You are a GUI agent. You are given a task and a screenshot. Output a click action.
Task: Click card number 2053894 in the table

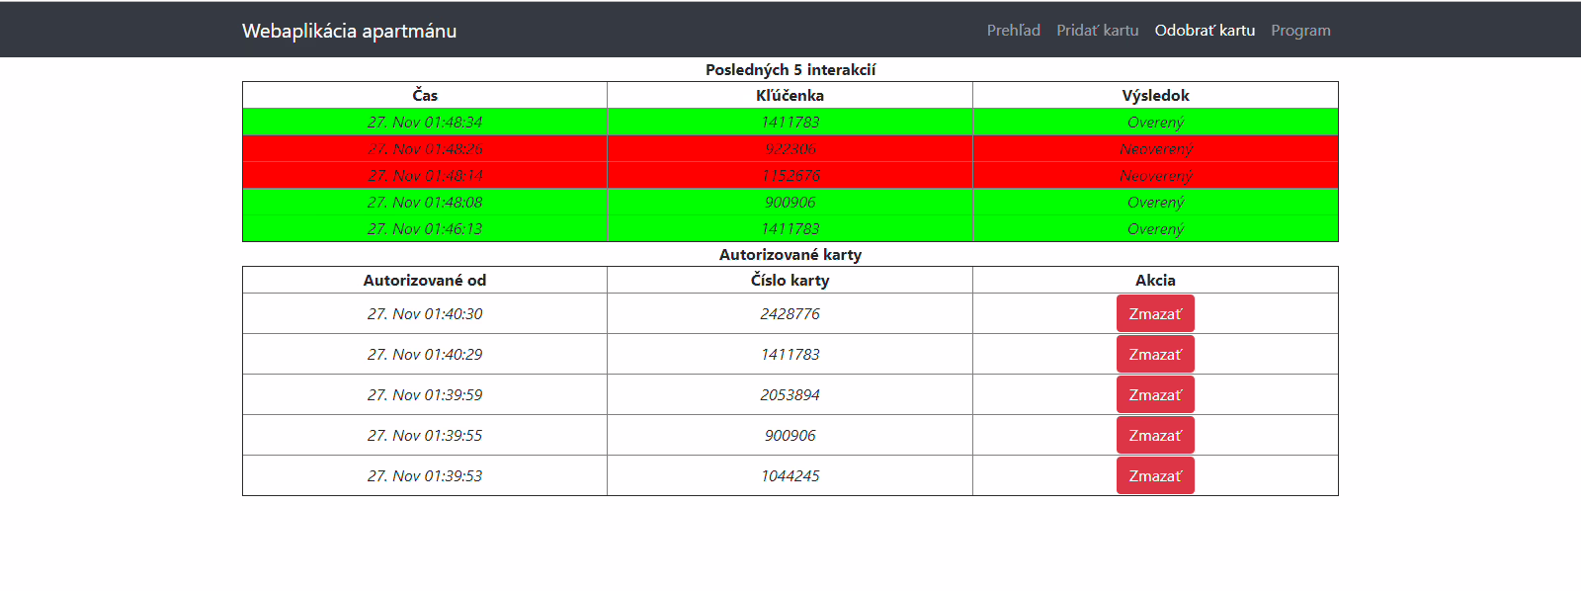(790, 395)
